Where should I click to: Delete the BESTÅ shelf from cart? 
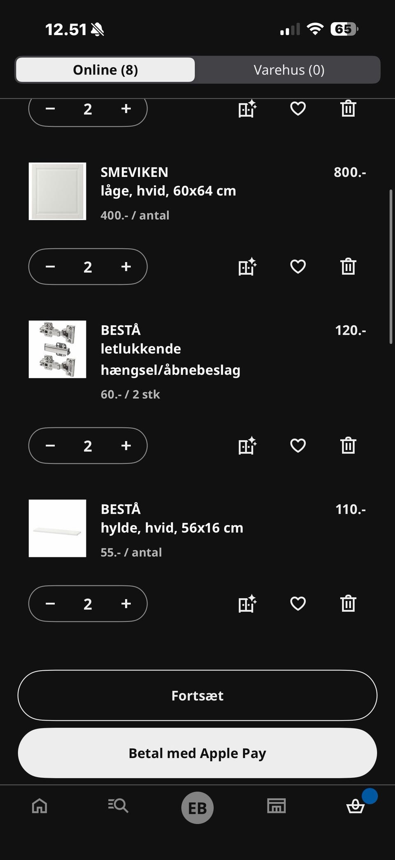point(348,604)
